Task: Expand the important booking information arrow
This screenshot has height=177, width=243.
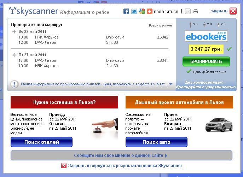Action: pos(171,84)
